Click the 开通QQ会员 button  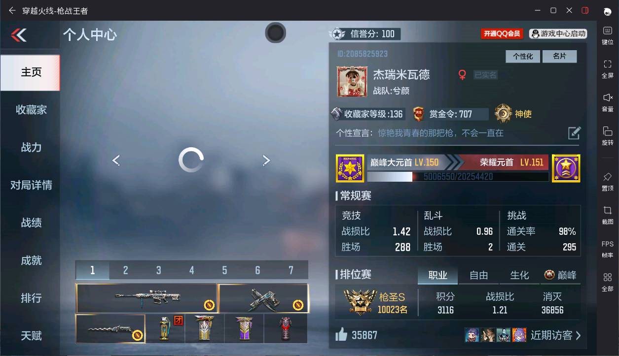coord(502,33)
